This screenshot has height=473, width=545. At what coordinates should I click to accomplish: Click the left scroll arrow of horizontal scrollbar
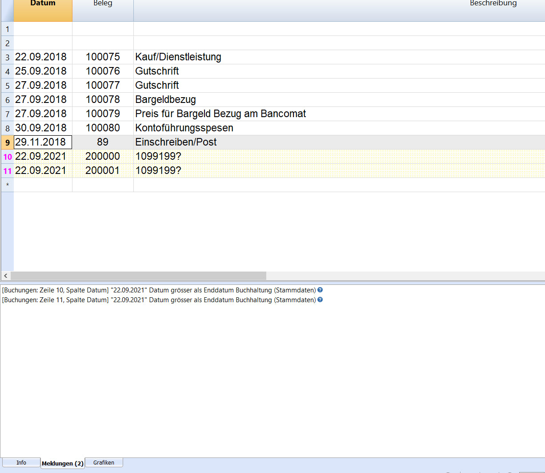[x=5, y=276]
